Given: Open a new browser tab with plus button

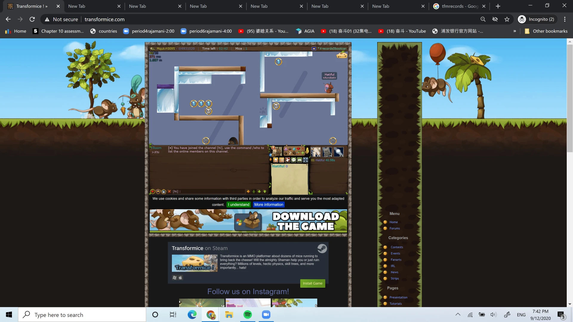Looking at the screenshot, I should tap(498, 6).
